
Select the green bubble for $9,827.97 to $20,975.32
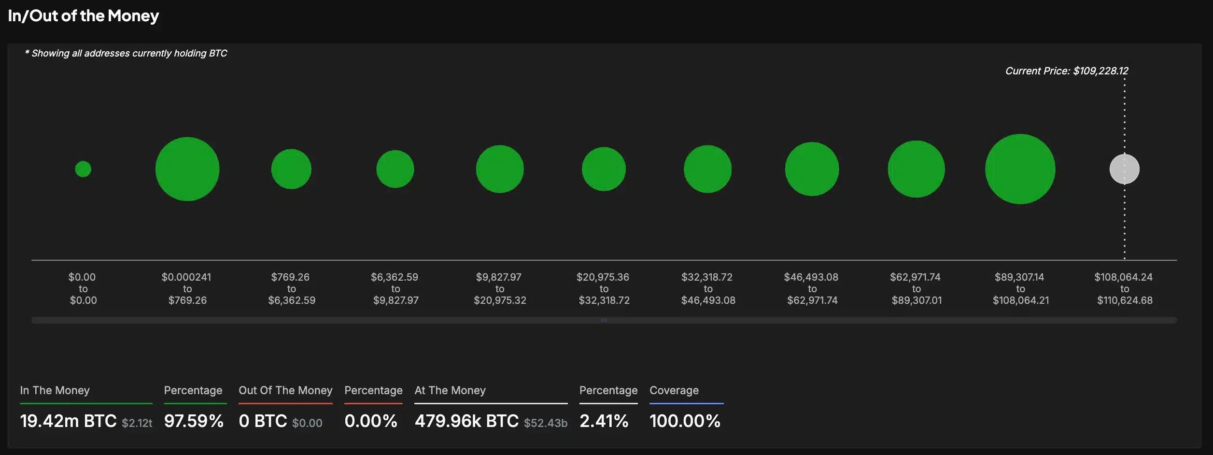click(x=500, y=169)
